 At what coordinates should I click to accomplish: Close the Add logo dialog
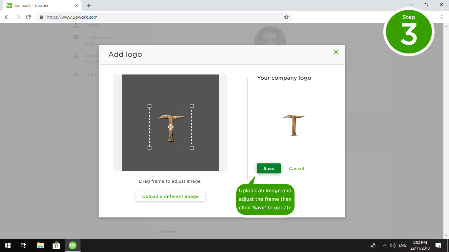tap(336, 52)
